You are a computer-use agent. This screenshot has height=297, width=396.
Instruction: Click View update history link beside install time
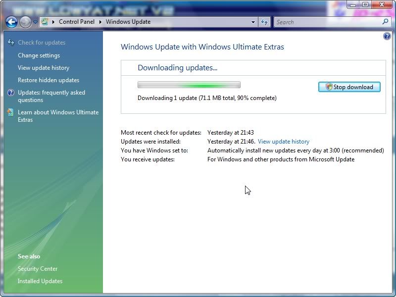tap(283, 142)
